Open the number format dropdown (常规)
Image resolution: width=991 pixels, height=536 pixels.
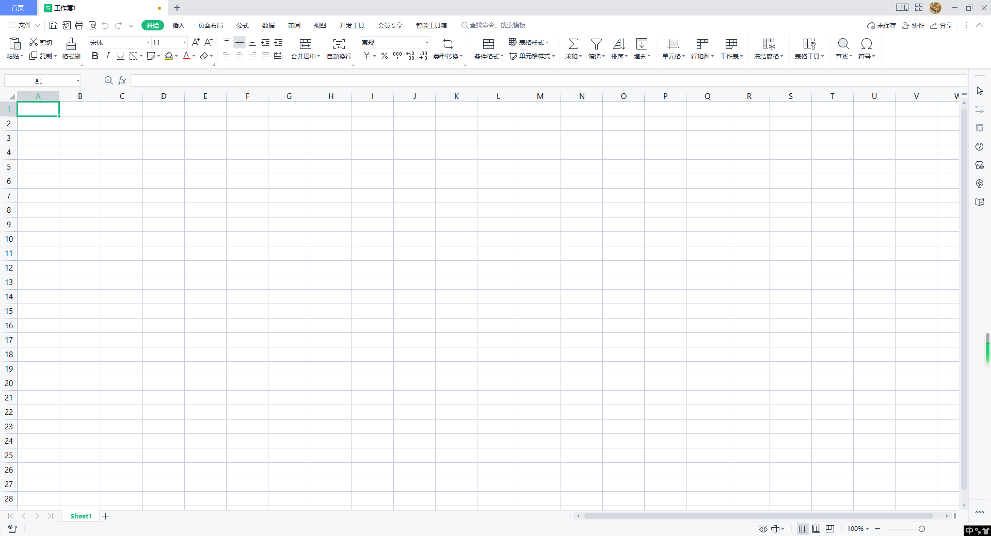[427, 42]
